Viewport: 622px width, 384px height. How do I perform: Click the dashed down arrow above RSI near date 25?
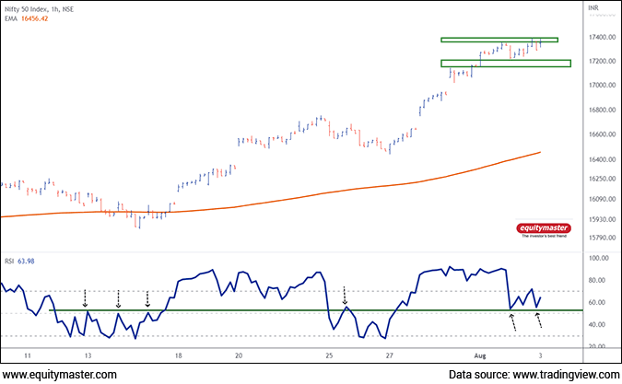click(345, 295)
